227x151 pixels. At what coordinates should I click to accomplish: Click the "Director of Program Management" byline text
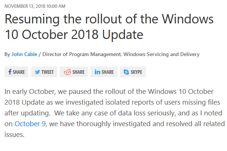coord(82,54)
